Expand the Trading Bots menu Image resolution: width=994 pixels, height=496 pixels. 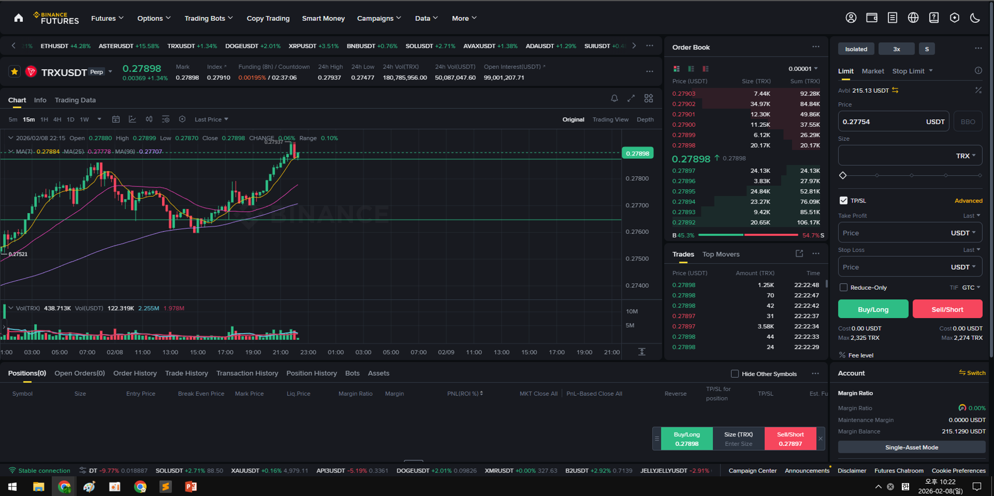point(209,18)
